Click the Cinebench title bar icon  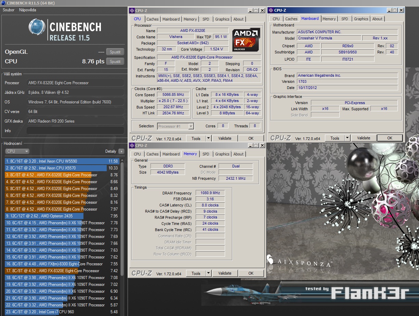pos(3,3)
